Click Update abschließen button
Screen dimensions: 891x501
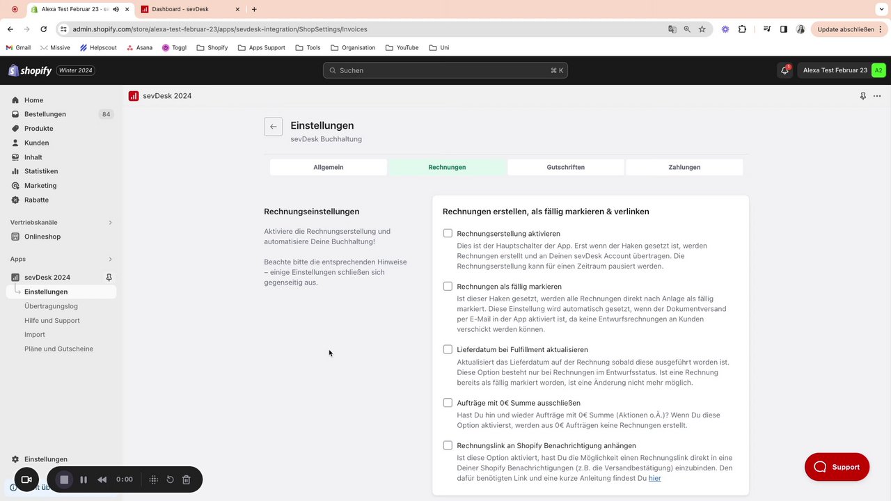click(851, 29)
